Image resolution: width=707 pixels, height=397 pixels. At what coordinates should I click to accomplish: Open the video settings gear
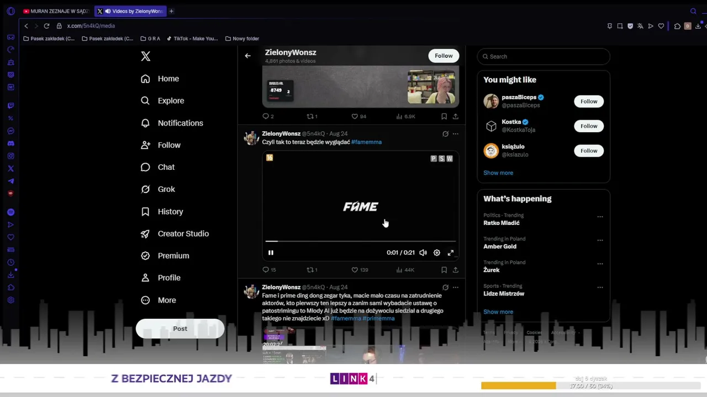click(437, 253)
